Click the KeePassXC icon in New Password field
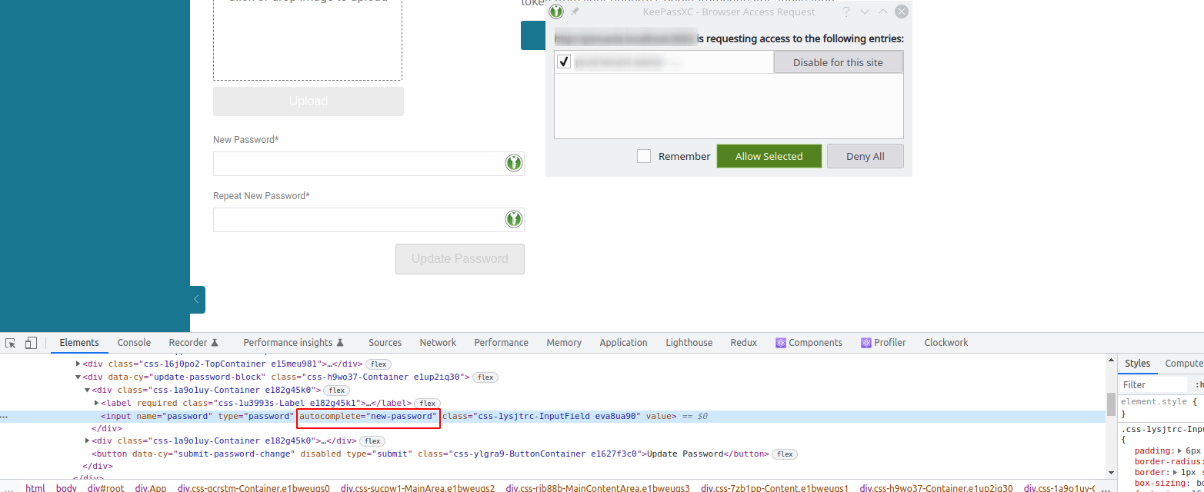 [513, 163]
